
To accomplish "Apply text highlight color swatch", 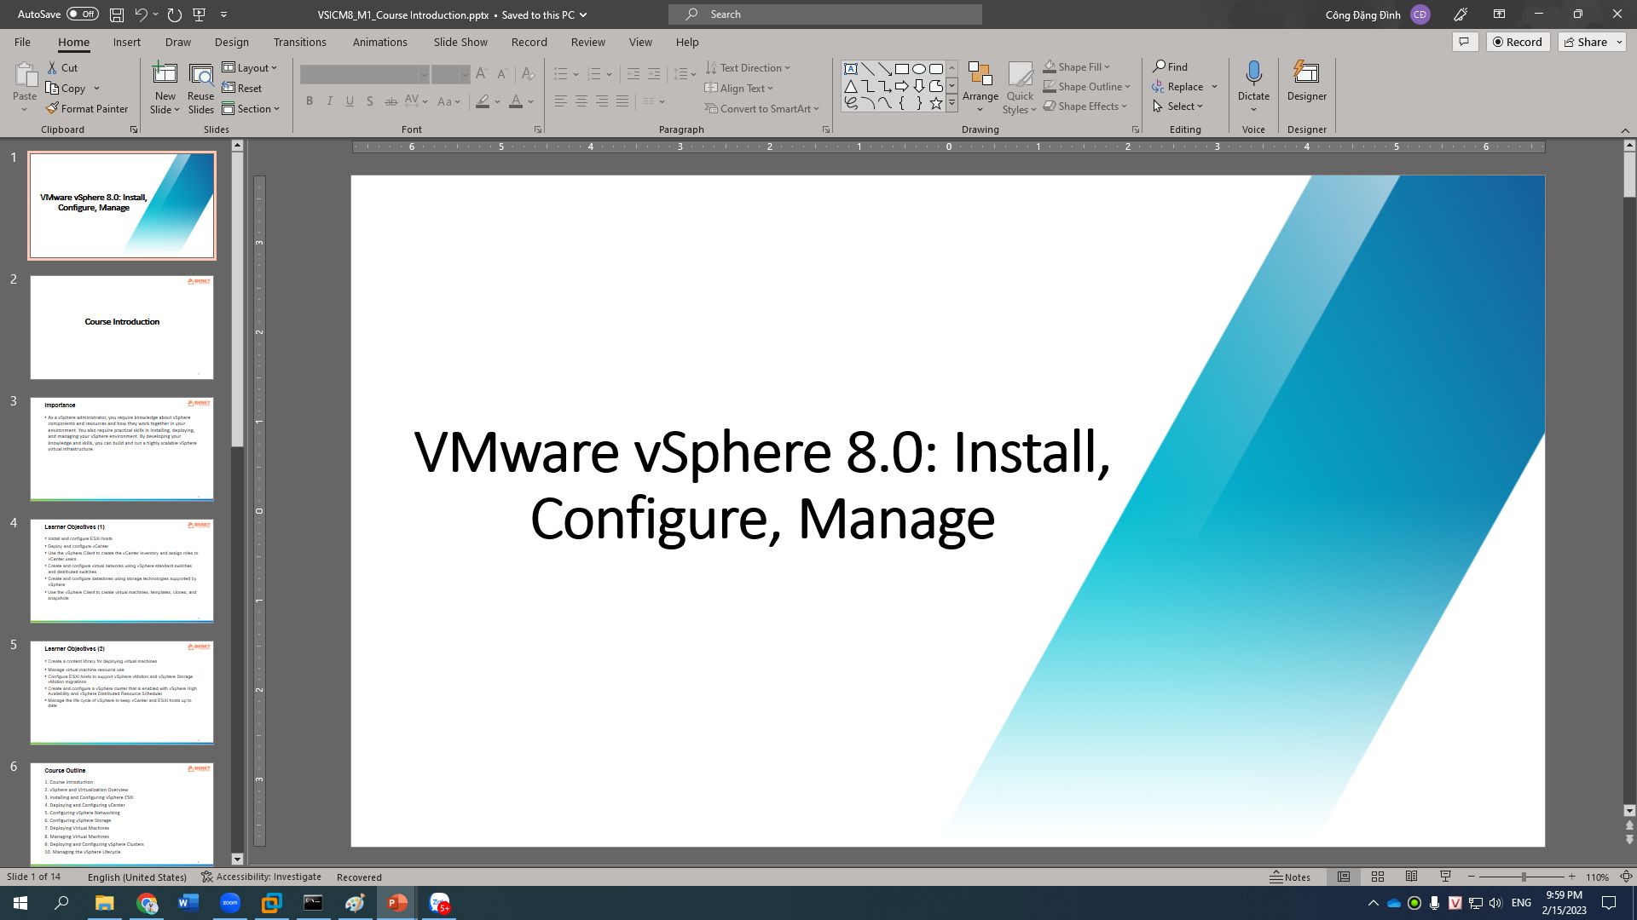I will pyautogui.click(x=483, y=101).
